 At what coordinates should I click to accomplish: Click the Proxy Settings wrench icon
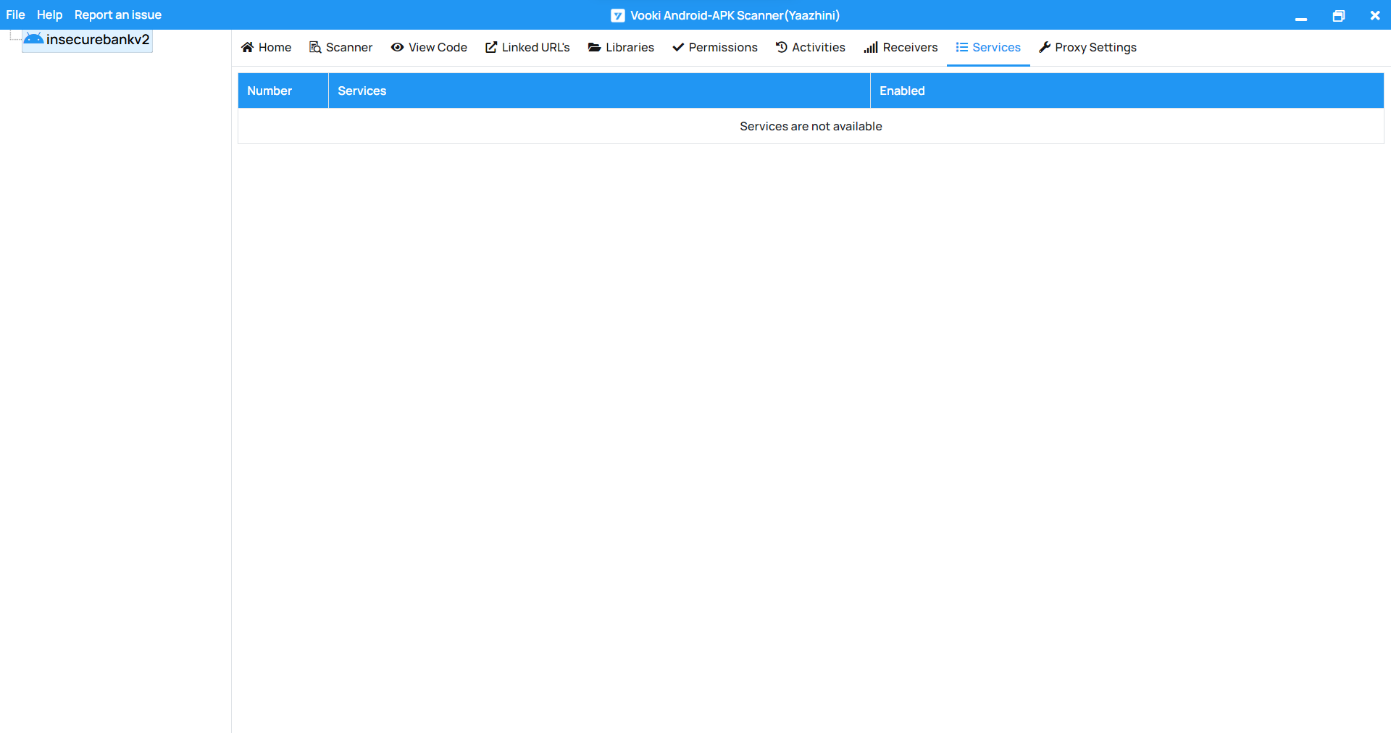pos(1045,47)
